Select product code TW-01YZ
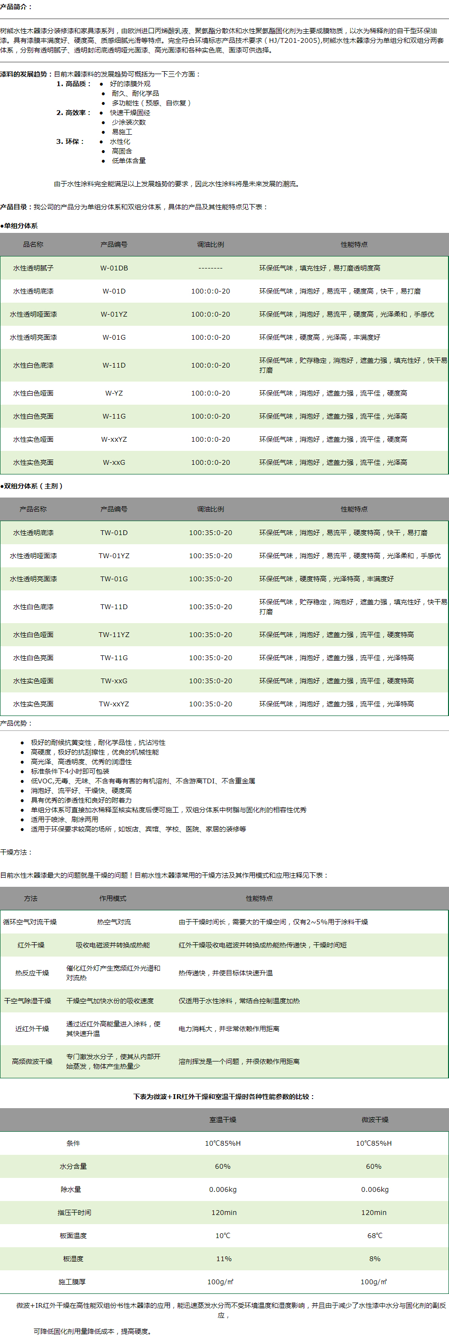The image size is (449, 1342). [114, 556]
